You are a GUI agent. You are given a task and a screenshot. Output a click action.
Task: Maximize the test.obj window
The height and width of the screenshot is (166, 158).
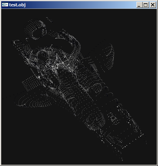pyautogui.click(x=146, y=5)
